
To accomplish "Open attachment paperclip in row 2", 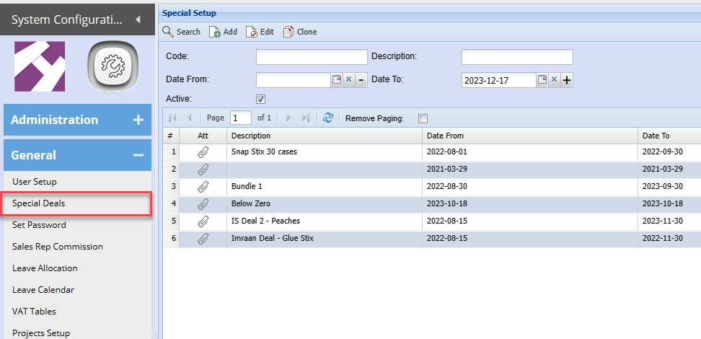I will click(x=203, y=169).
